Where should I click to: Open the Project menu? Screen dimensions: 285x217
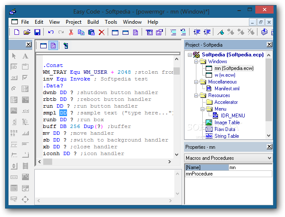click(73, 22)
